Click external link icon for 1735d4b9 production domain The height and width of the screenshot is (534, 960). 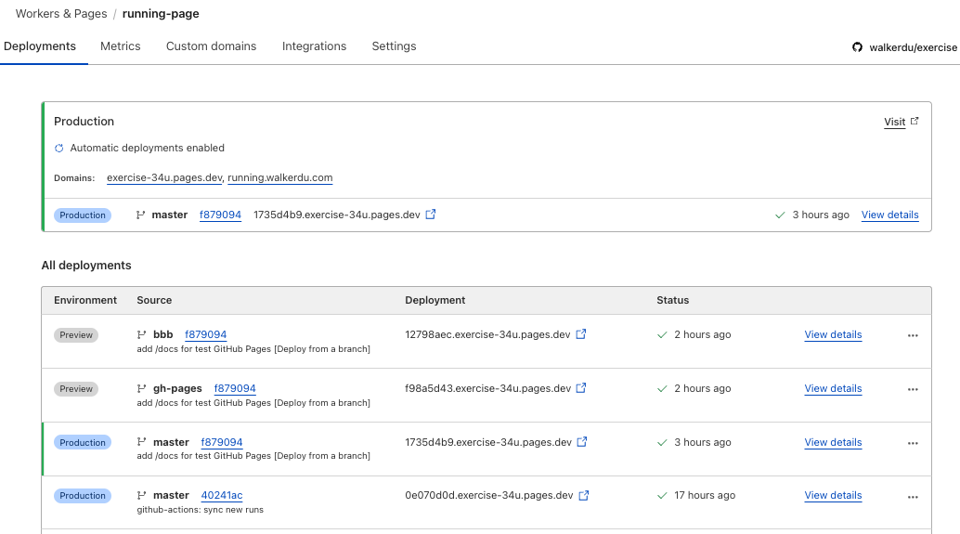point(431,215)
